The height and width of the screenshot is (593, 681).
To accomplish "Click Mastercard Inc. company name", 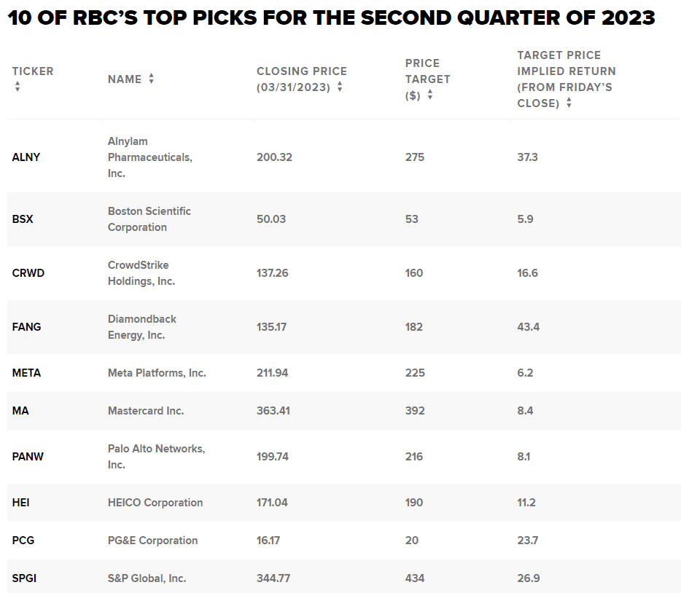I will tap(146, 410).
